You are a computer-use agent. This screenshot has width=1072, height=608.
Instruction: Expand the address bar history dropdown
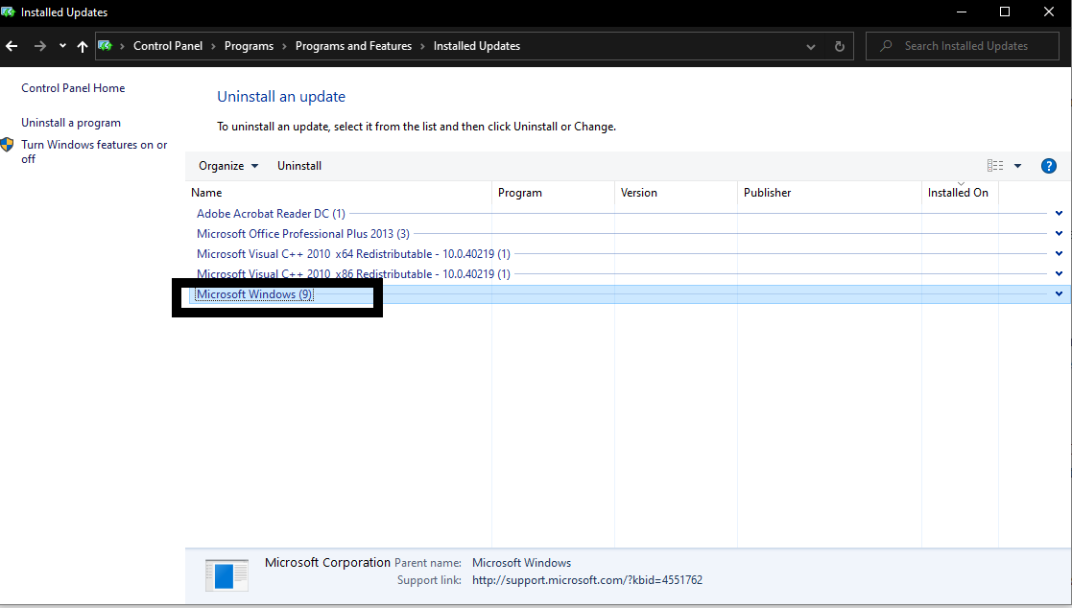click(x=811, y=46)
